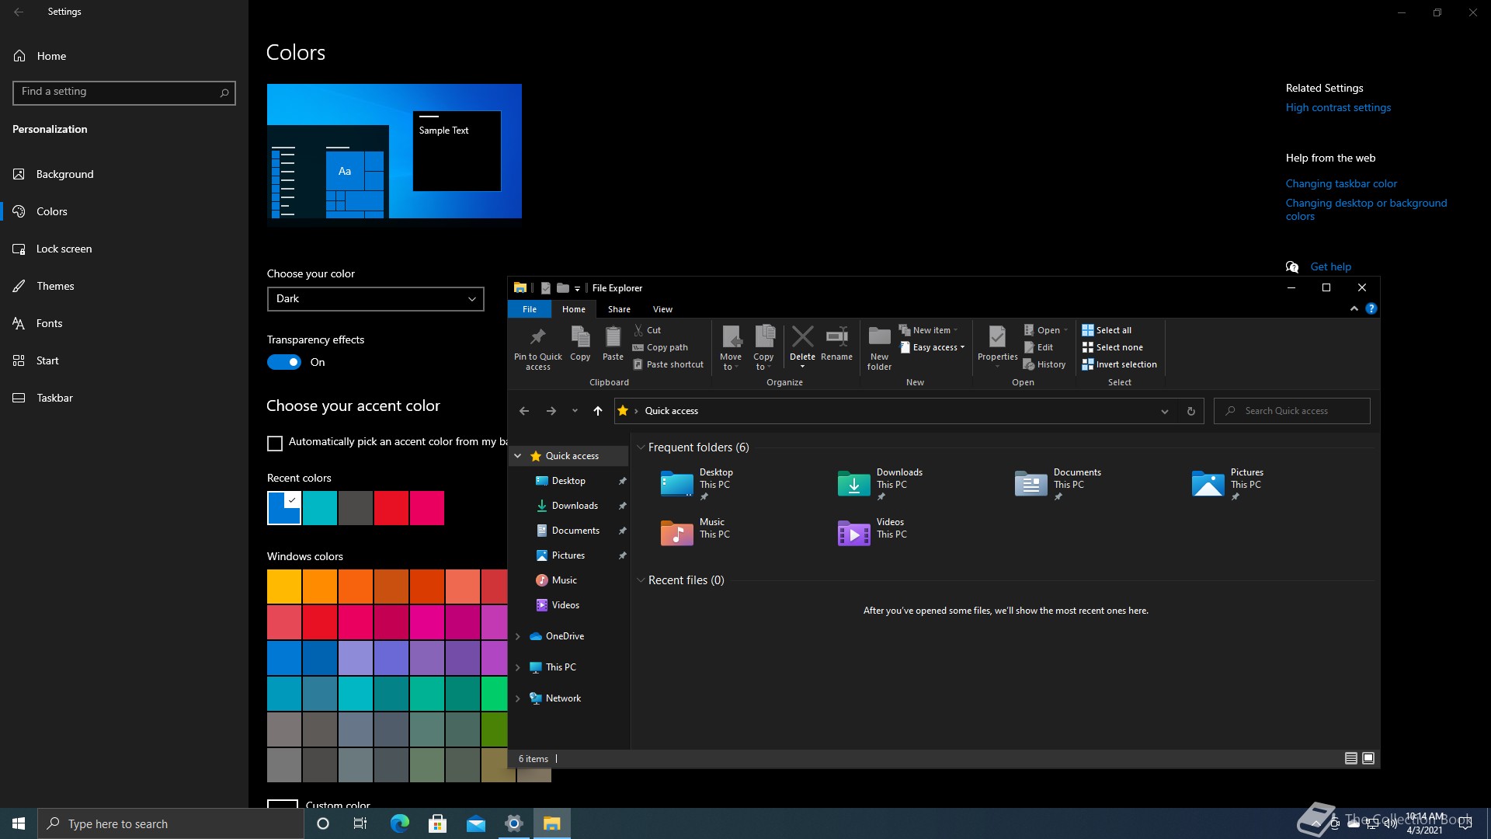Switch to the View ribbon tab

[662, 309]
